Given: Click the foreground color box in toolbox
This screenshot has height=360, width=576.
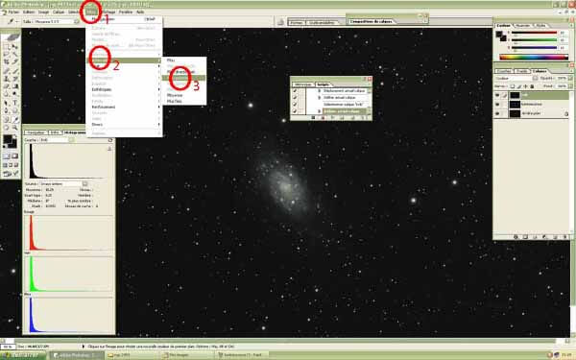Looking at the screenshot, I should click(x=8, y=139).
